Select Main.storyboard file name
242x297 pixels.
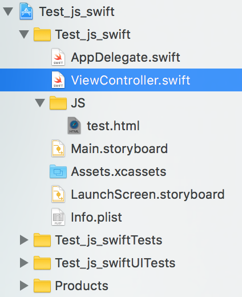(119, 148)
